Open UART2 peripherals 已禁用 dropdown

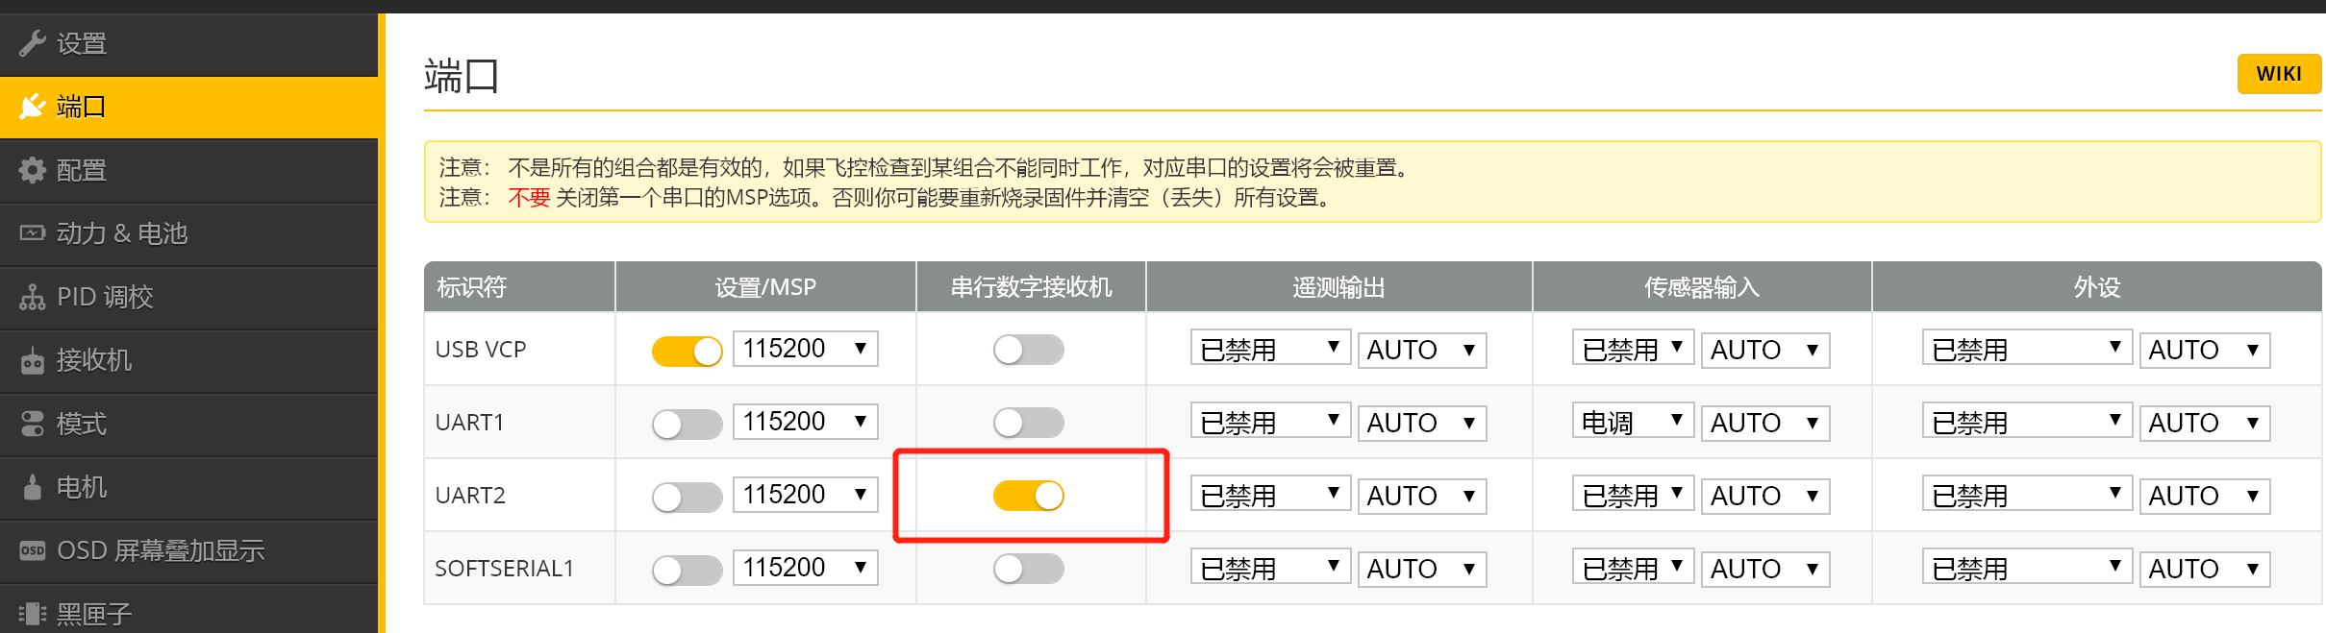pos(2027,494)
